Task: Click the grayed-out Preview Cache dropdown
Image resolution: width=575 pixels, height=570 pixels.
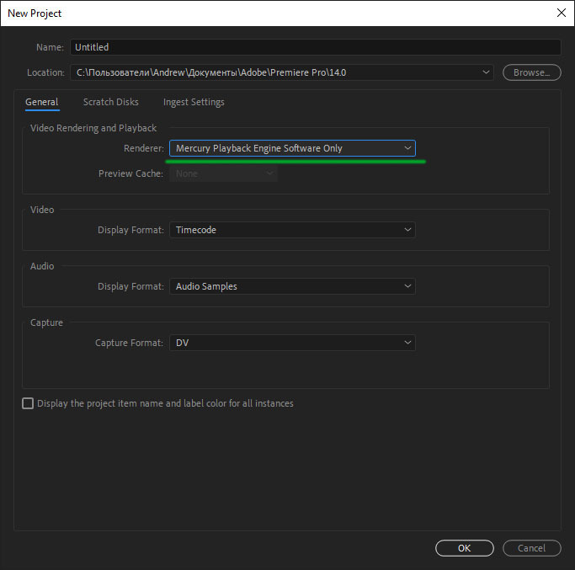Action: coord(223,173)
